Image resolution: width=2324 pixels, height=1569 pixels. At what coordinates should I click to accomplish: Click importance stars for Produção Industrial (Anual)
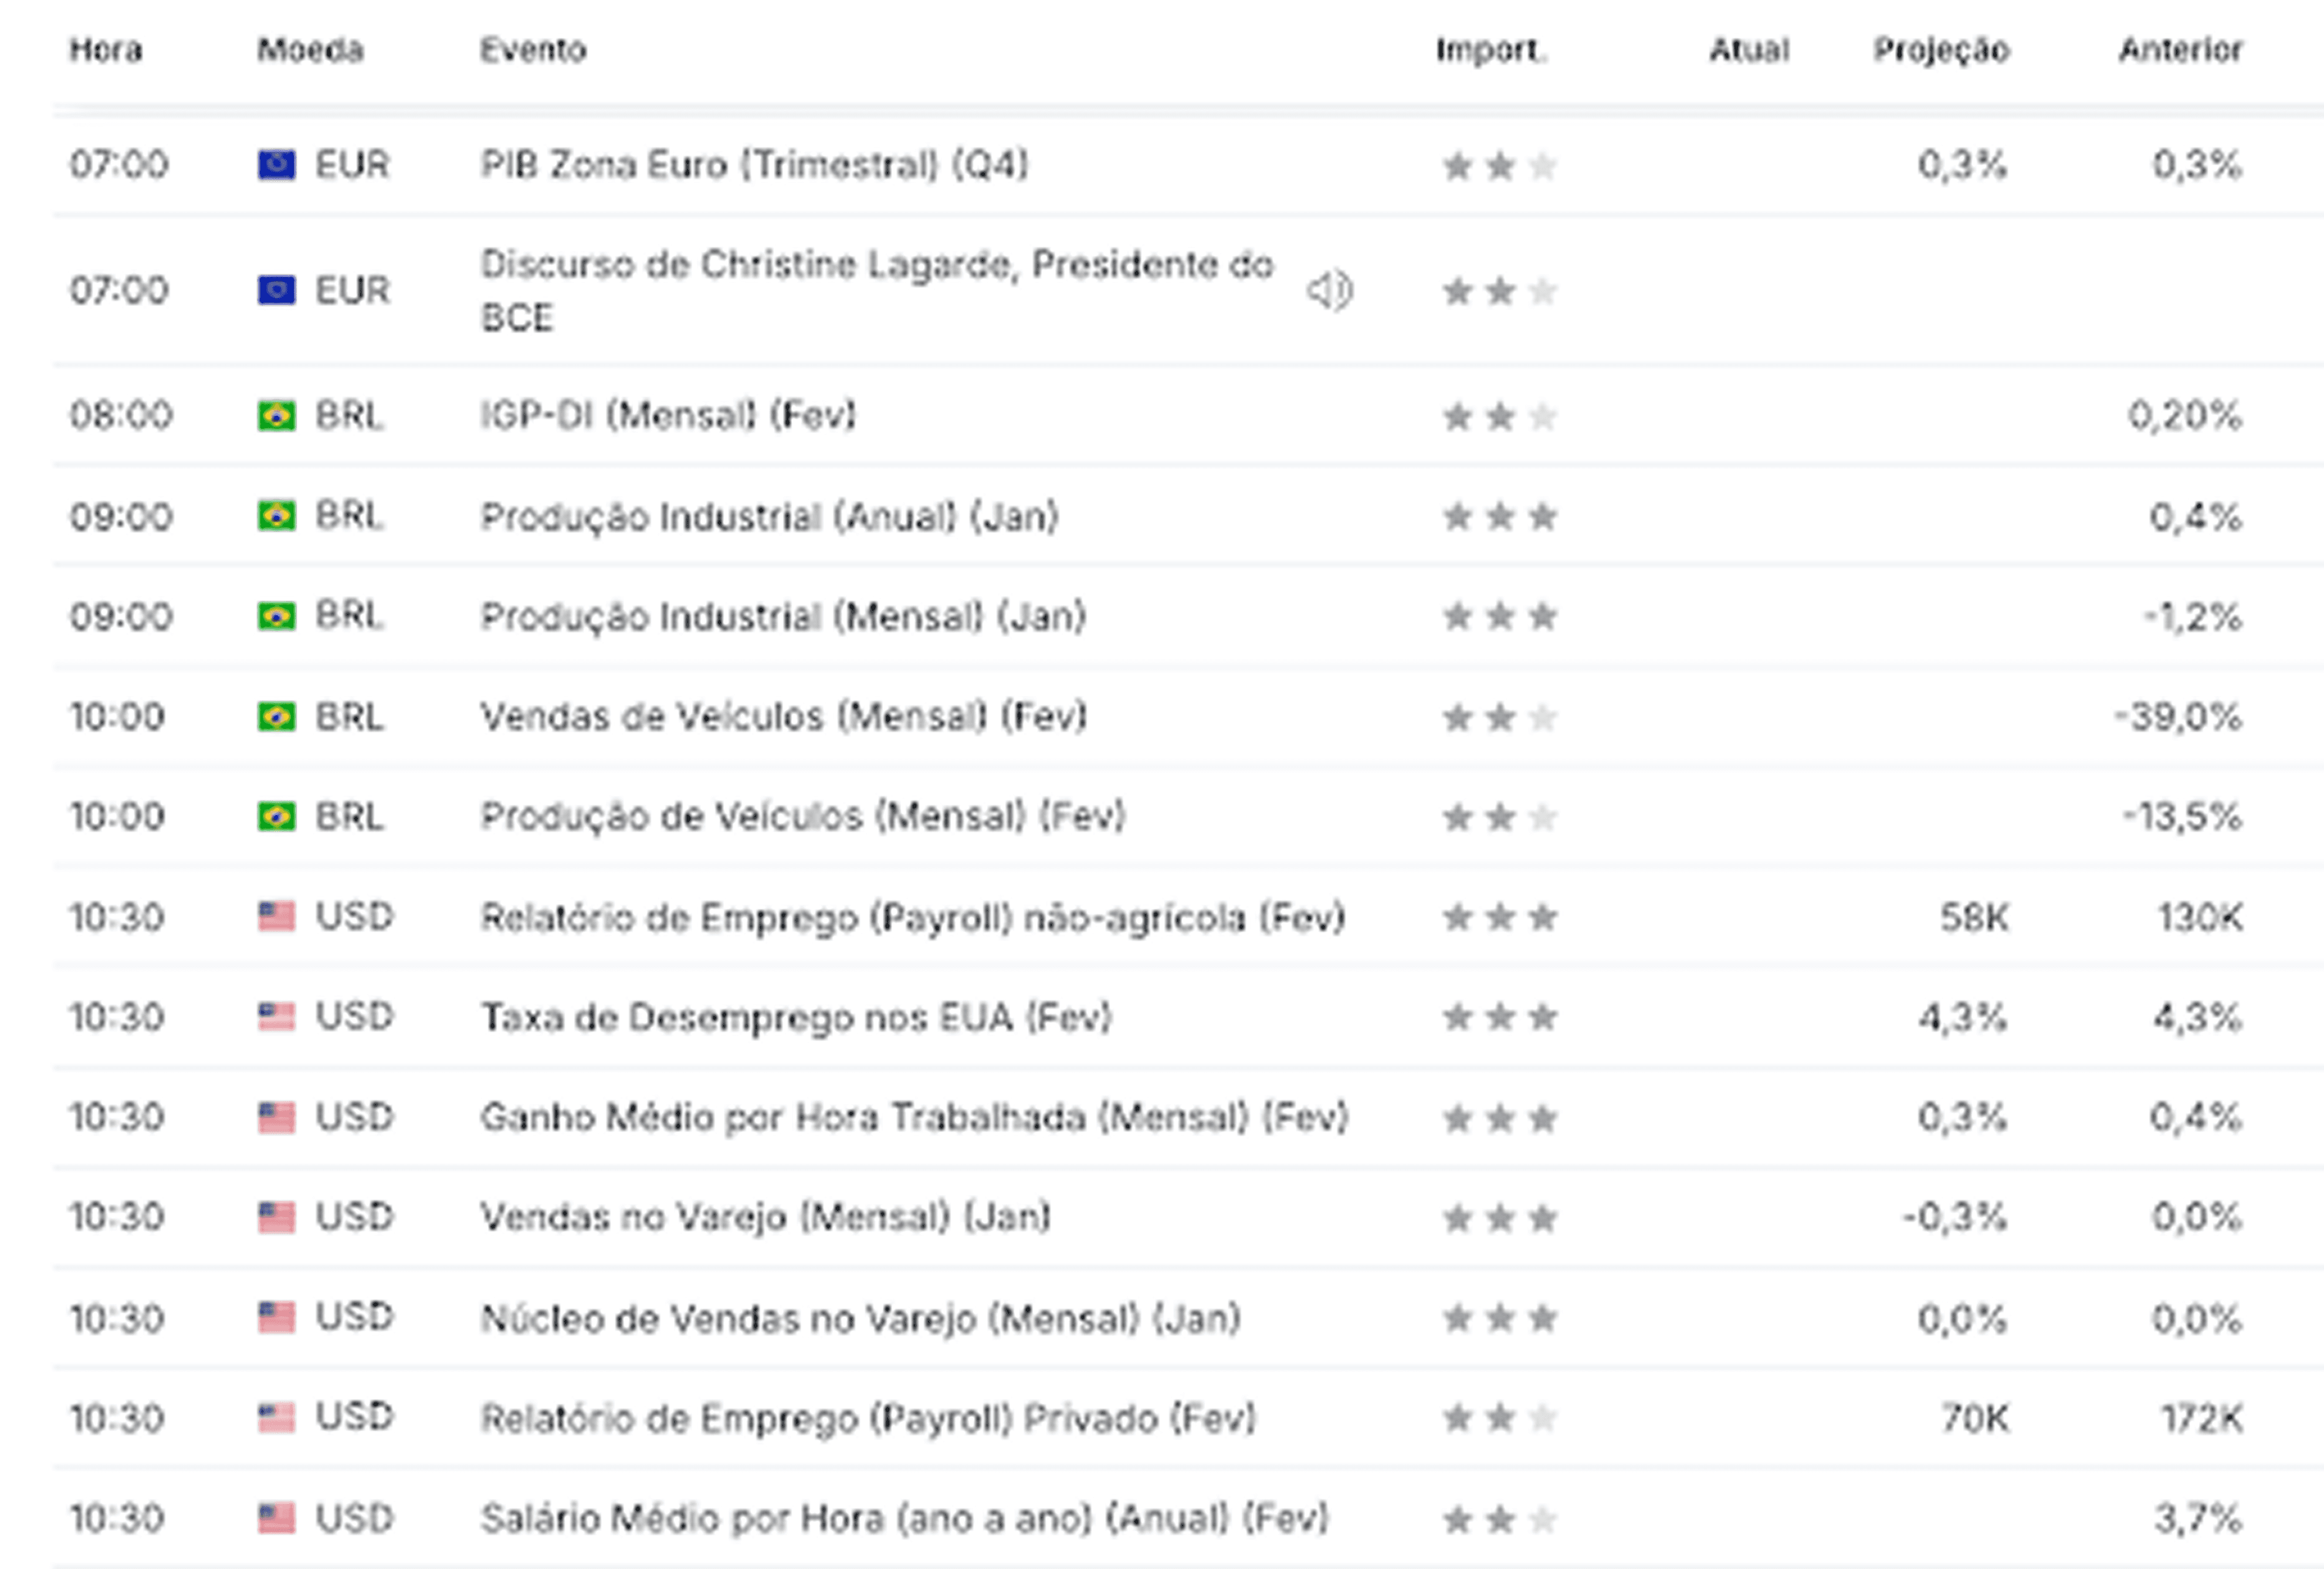tap(1499, 517)
